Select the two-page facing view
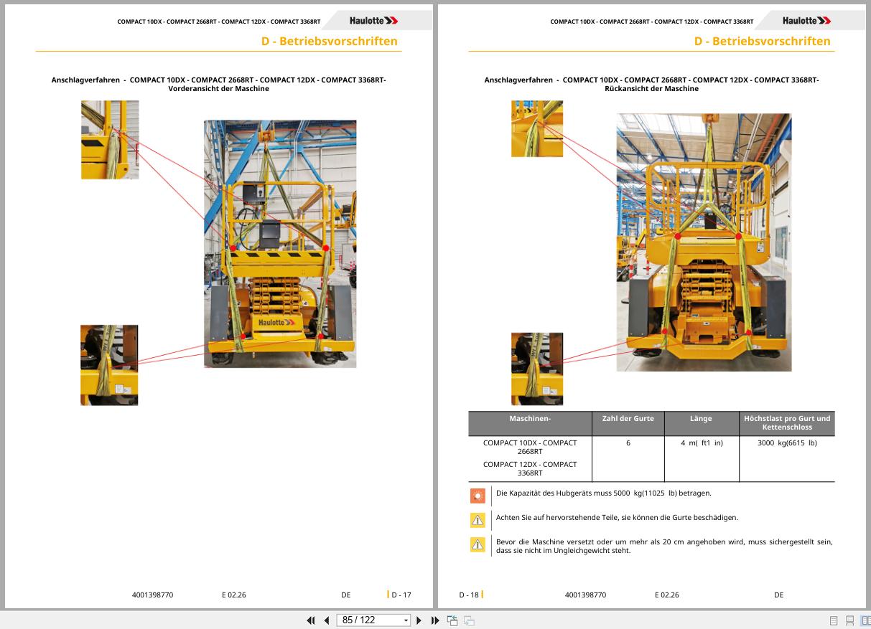This screenshot has width=871, height=629. tap(865, 620)
